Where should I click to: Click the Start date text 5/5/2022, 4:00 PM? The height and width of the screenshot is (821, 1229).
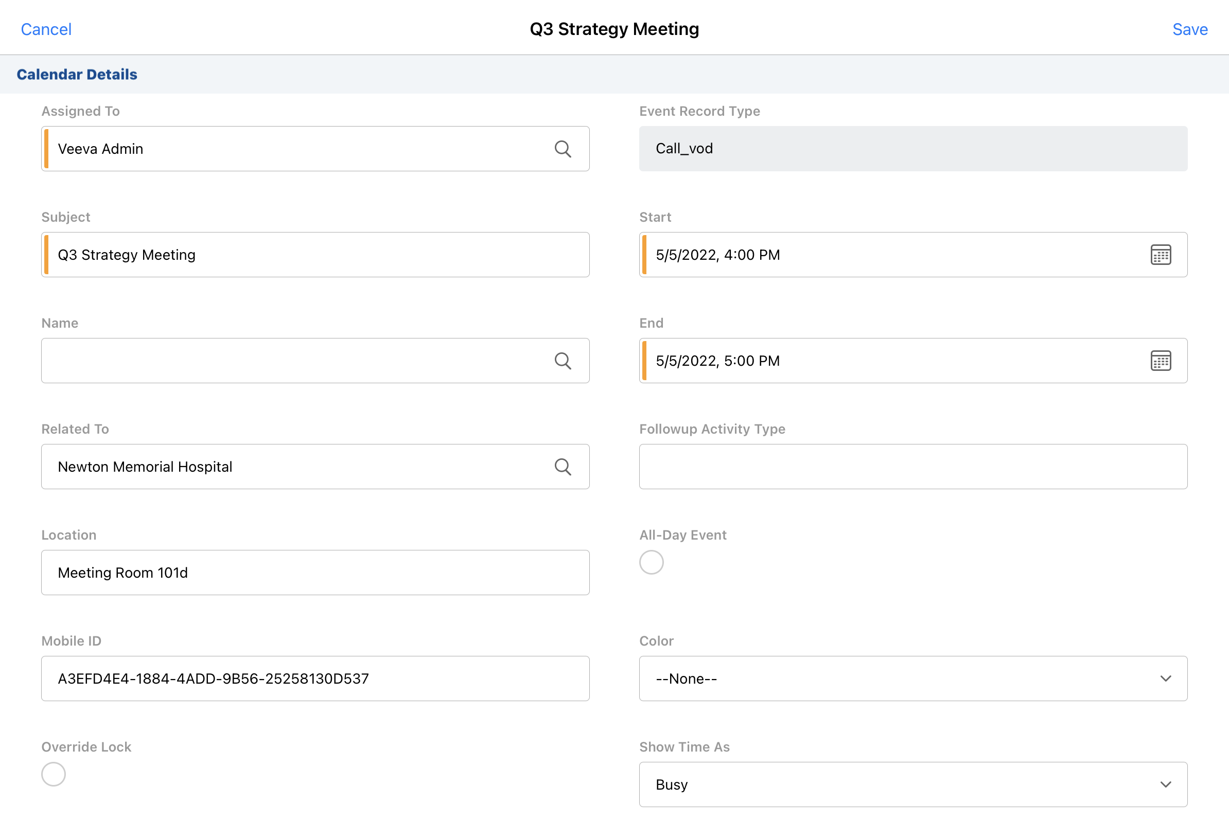718,255
